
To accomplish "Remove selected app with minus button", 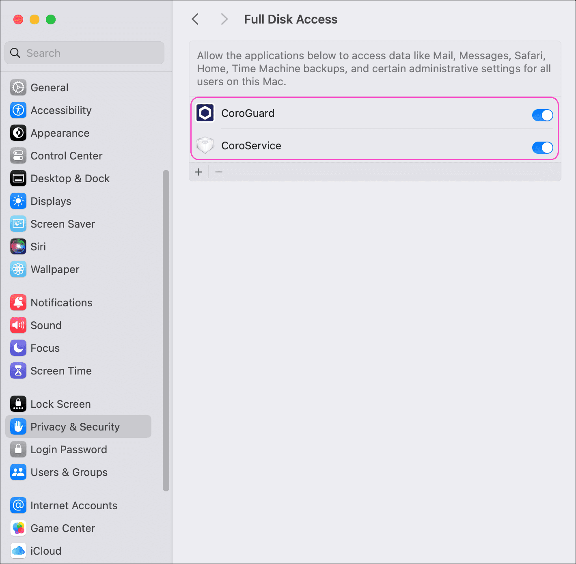I will [x=219, y=172].
